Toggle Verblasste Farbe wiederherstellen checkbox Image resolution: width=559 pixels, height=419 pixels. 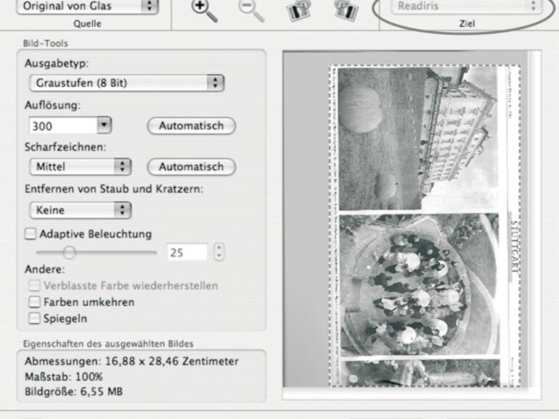click(x=35, y=286)
